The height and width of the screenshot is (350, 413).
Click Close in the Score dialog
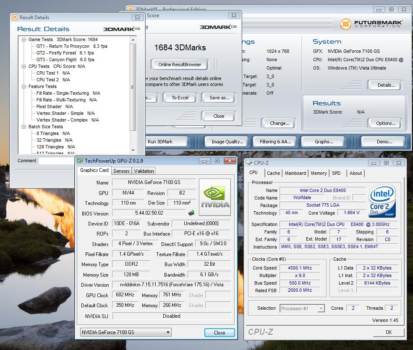pos(219,116)
